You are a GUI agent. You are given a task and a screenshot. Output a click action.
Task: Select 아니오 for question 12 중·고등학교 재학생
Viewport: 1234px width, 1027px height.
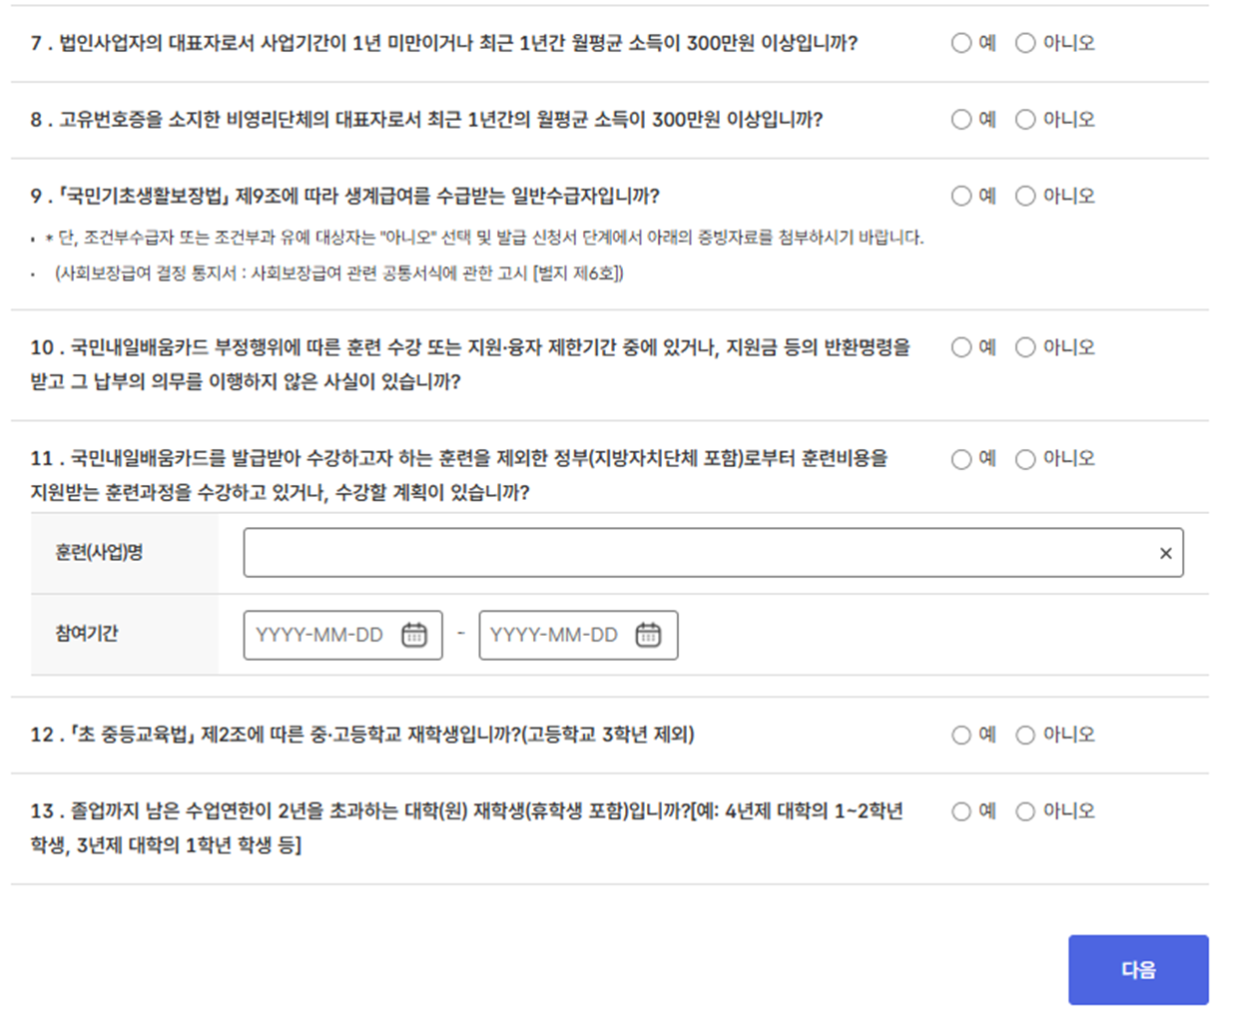pos(1025,735)
